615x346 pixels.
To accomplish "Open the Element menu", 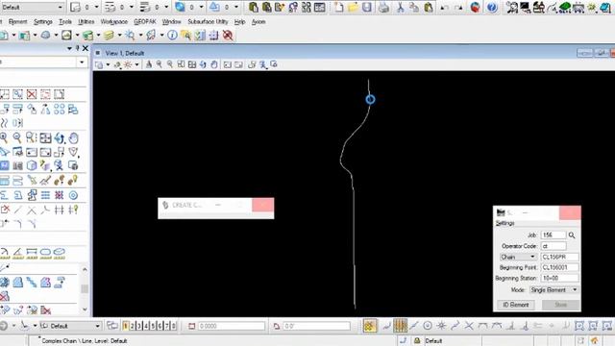I will click(x=17, y=21).
